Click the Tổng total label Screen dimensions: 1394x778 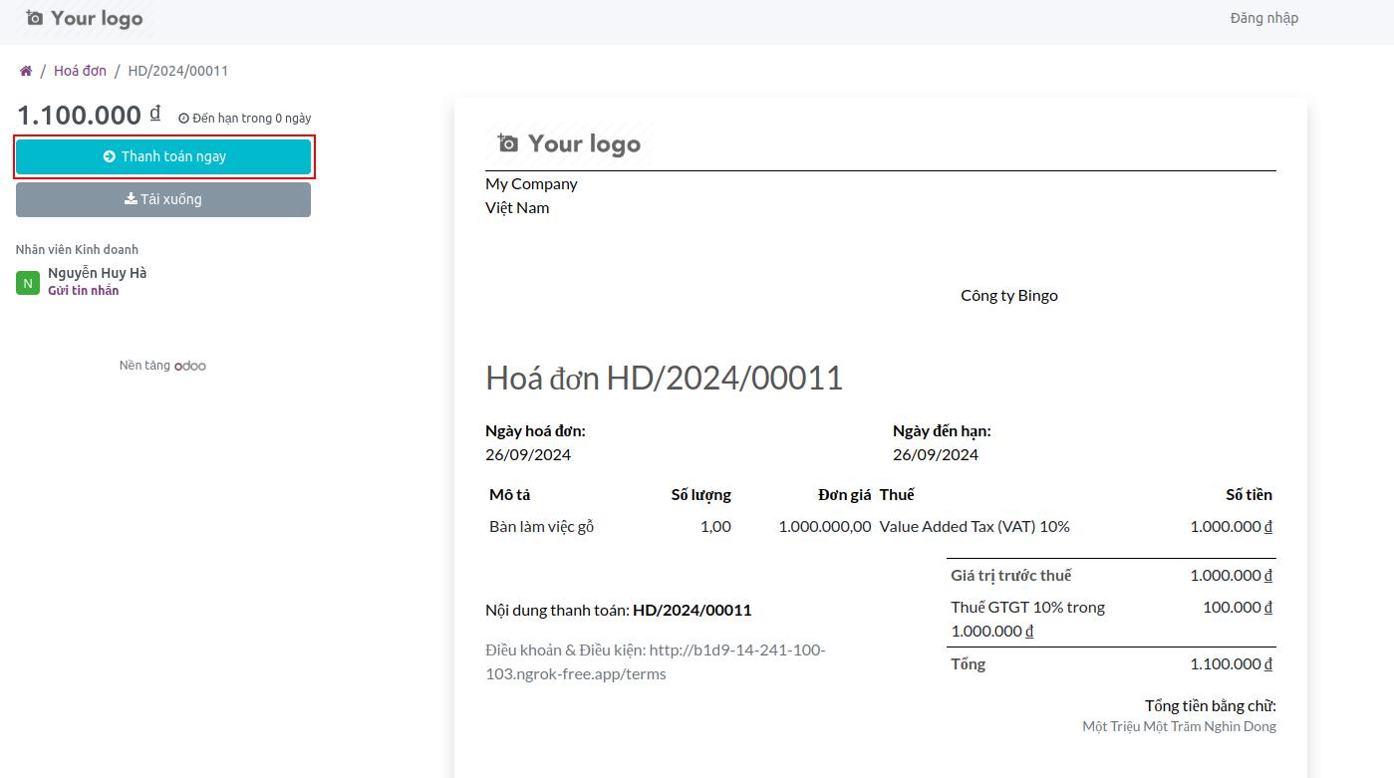tap(968, 663)
